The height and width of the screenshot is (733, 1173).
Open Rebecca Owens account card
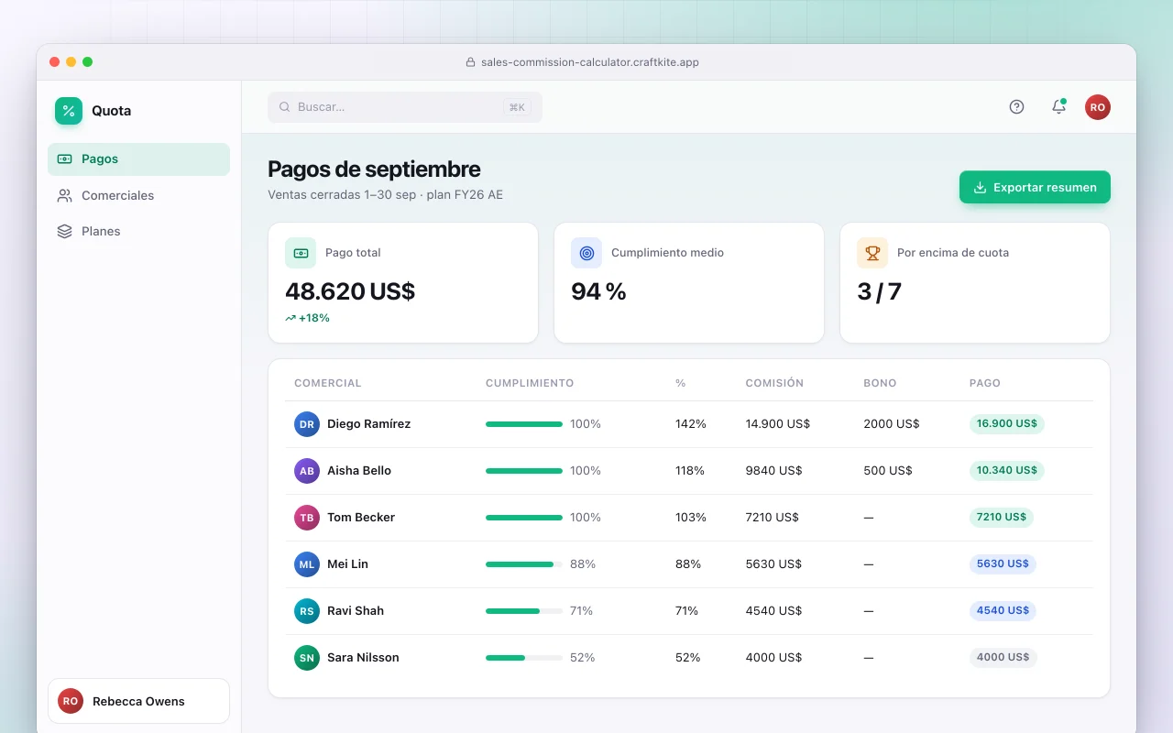click(138, 701)
